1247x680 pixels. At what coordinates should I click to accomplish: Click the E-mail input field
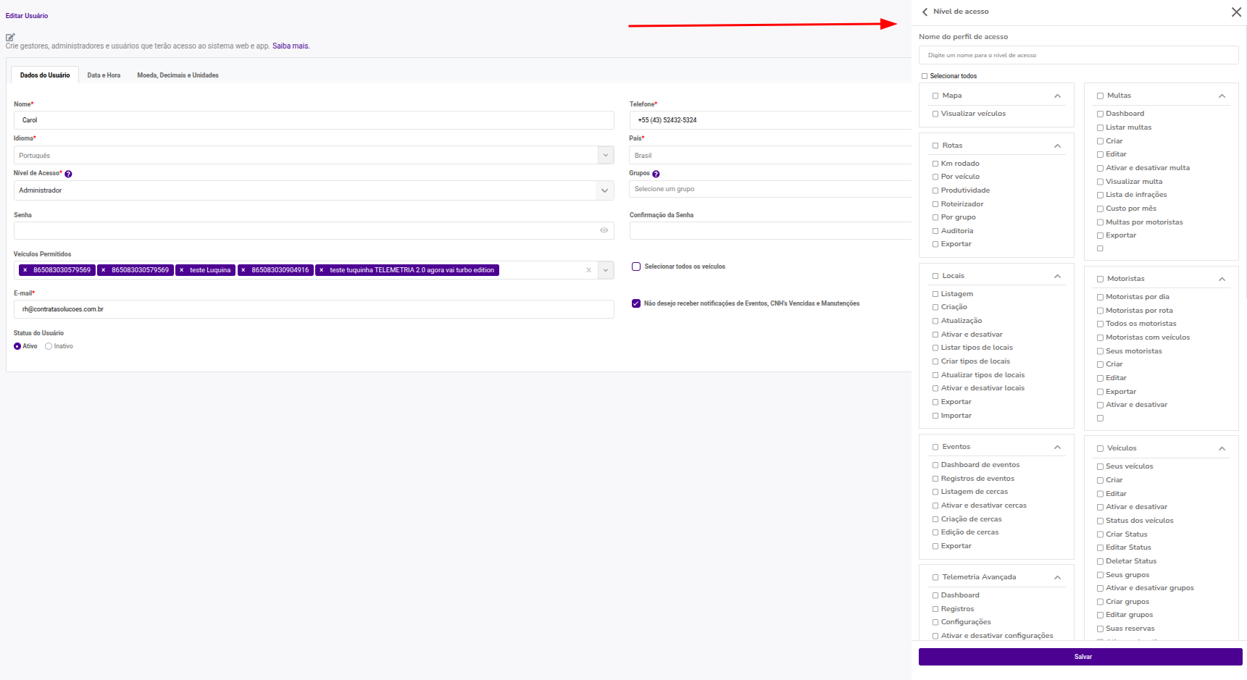[314, 309]
